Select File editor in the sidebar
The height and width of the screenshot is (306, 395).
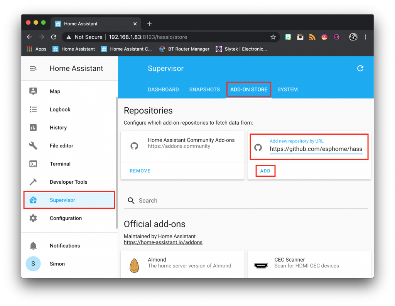(x=69, y=146)
